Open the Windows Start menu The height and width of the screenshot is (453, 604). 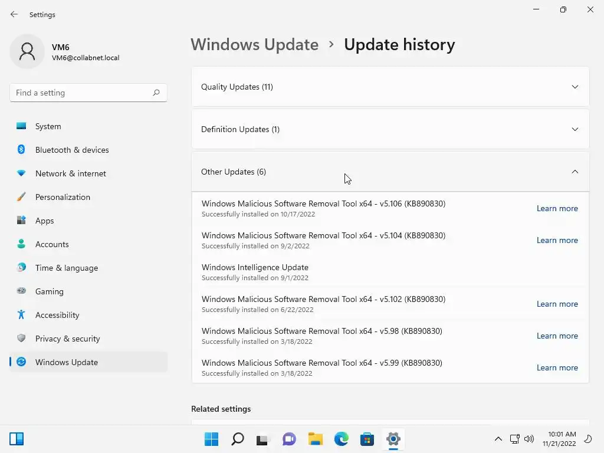(211, 439)
